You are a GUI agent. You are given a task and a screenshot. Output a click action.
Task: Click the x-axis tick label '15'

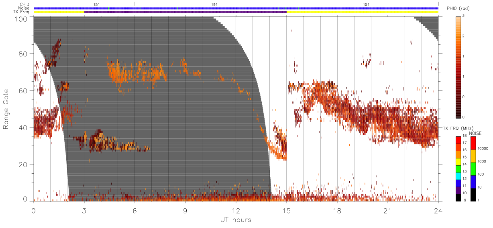point(286,210)
